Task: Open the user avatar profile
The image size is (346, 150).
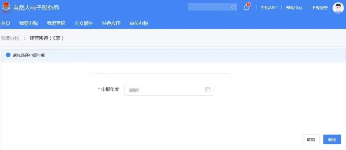Action: (x=338, y=8)
